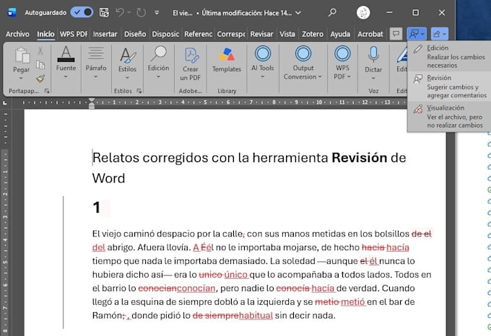Open the user account avatar
Viewport: 491px width, 336px height.
click(x=363, y=13)
